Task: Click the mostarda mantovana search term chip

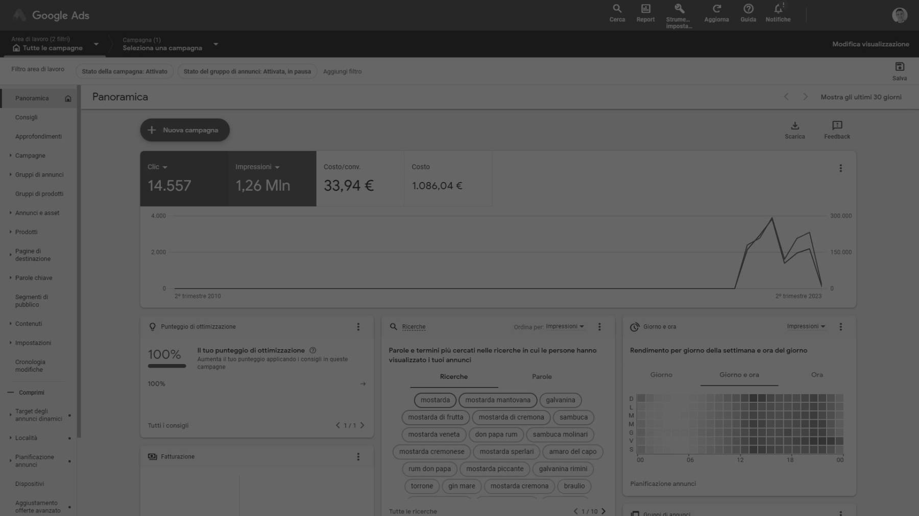Action: 498,400
